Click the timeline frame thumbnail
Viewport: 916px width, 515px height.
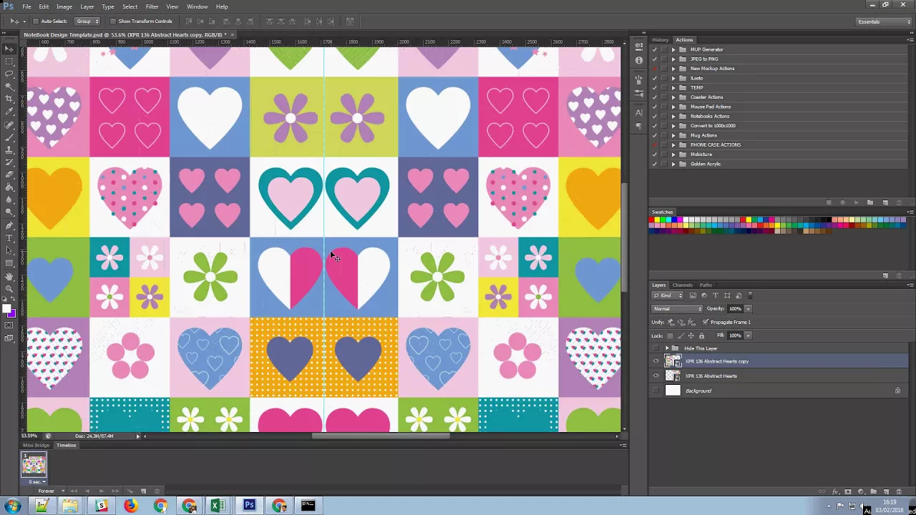click(x=34, y=465)
